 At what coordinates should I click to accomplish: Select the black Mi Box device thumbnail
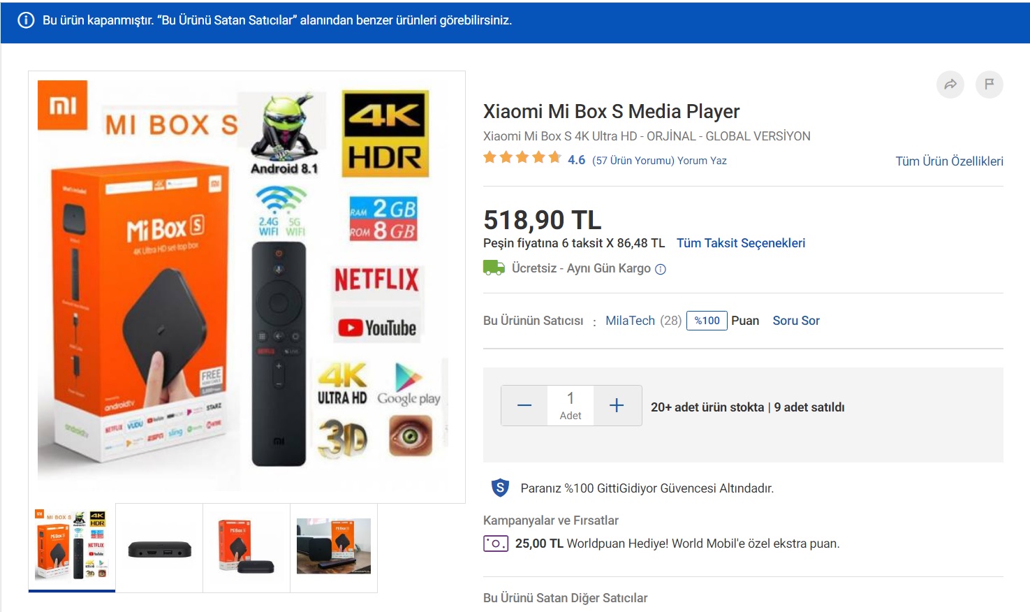(159, 548)
